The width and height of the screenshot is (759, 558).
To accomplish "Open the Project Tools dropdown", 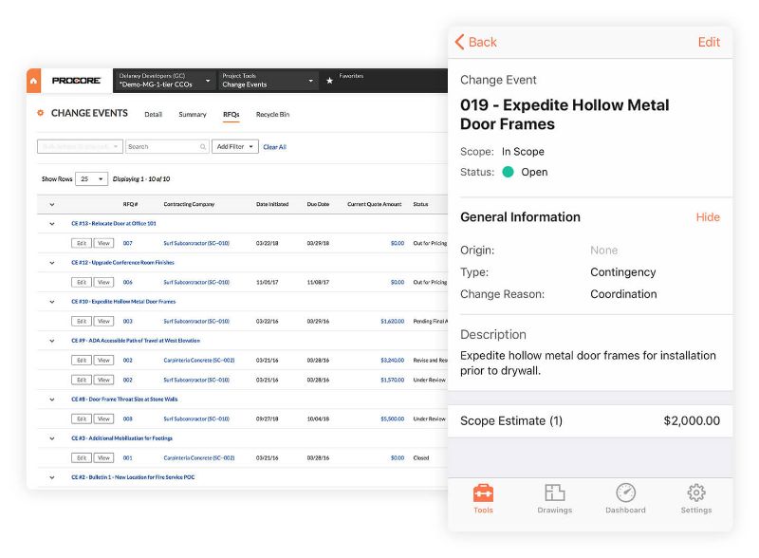I will click(267, 82).
